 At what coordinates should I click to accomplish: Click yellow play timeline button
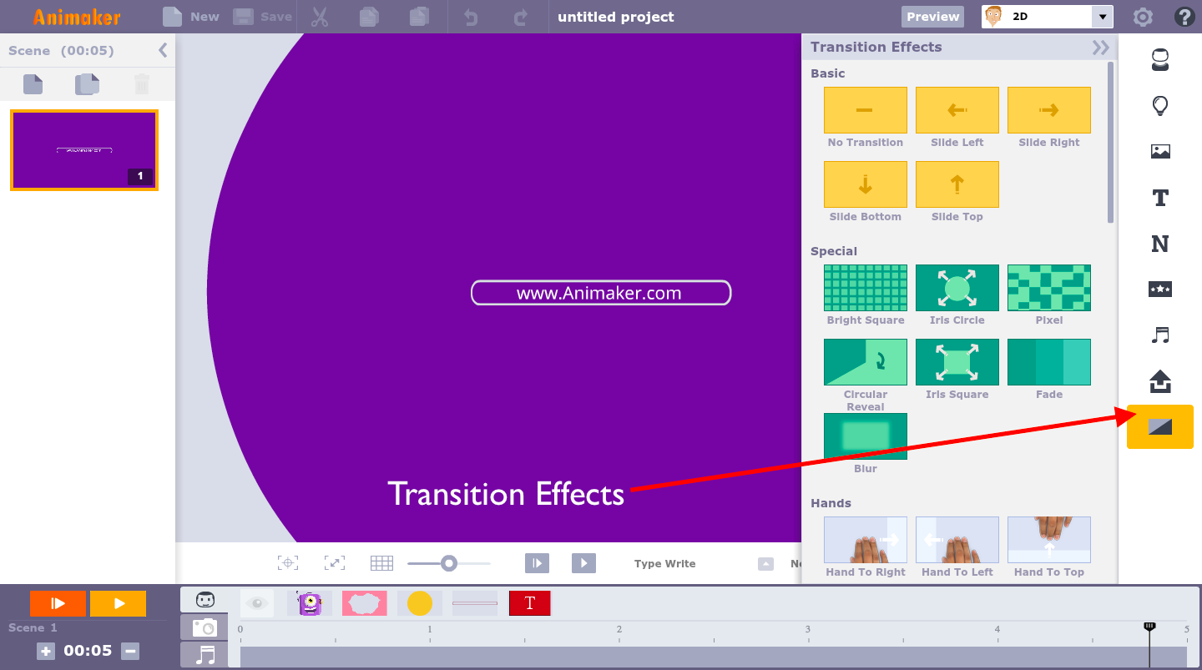(118, 603)
